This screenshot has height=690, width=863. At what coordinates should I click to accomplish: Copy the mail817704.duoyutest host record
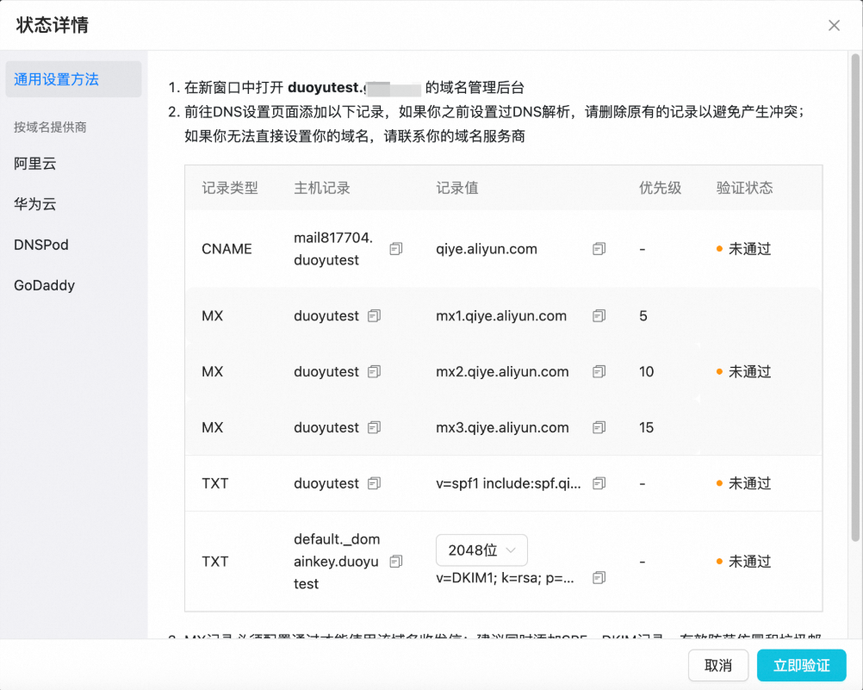coord(395,249)
